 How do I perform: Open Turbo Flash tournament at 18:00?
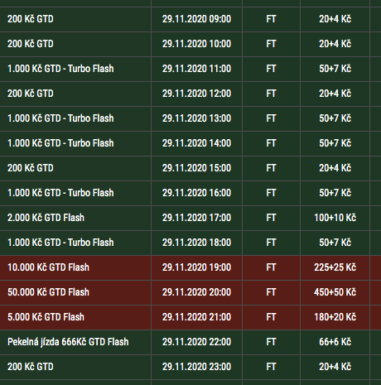(x=60, y=243)
